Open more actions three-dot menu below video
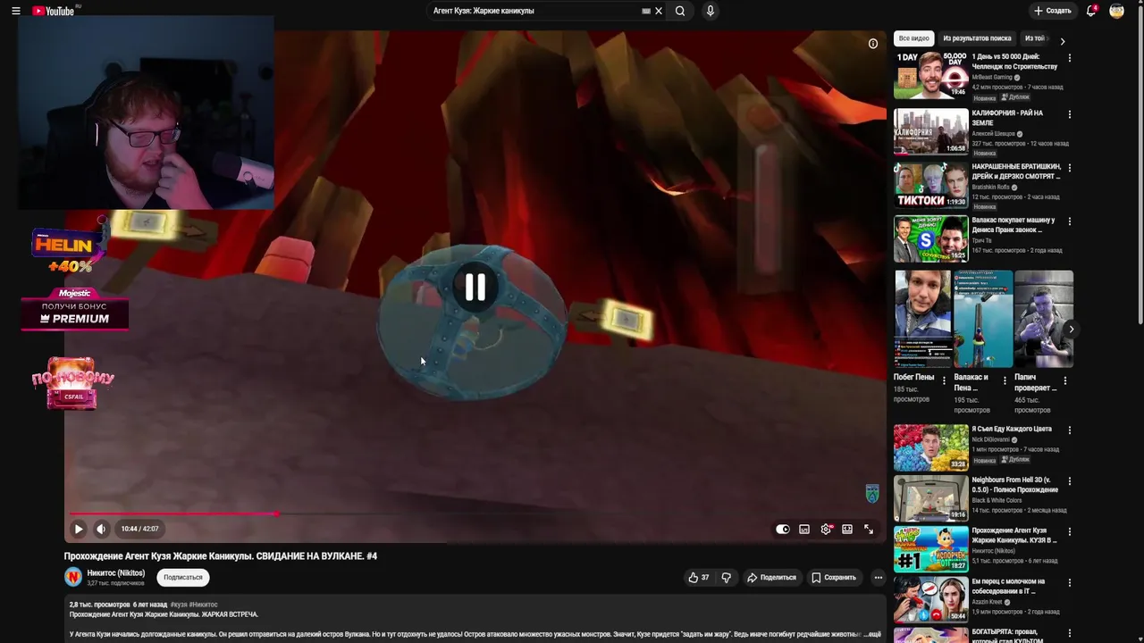1144x643 pixels. tap(878, 577)
